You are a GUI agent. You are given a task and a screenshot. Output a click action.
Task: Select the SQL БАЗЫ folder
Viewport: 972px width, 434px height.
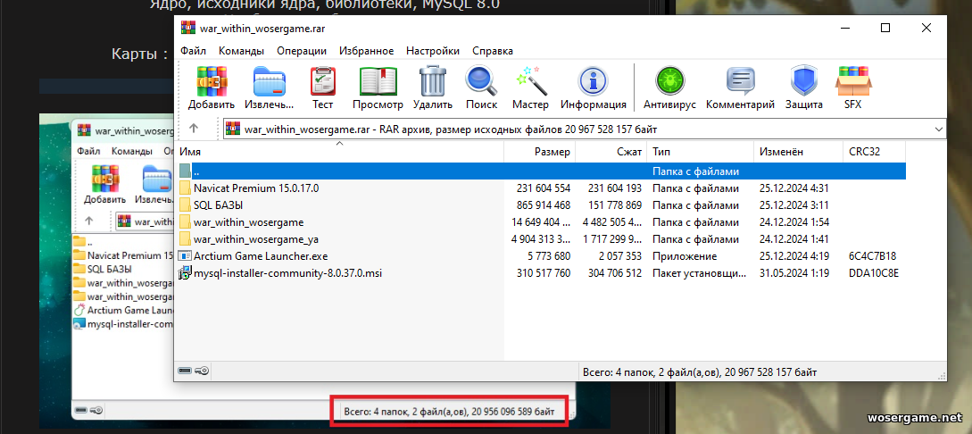click(219, 205)
